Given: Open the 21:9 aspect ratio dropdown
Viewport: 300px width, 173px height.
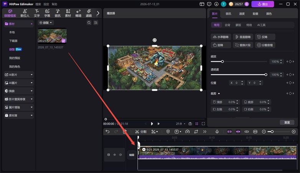Looking at the screenshot, I should pos(181,124).
